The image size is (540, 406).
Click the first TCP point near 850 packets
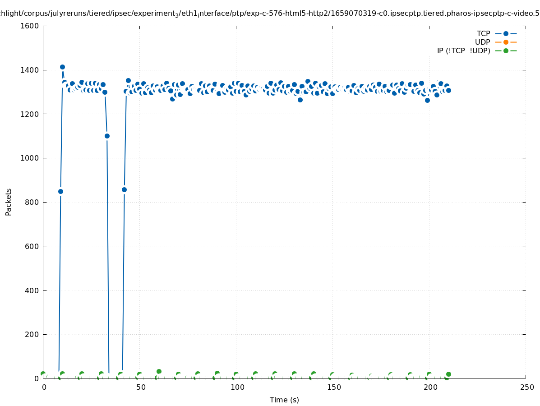(60, 191)
